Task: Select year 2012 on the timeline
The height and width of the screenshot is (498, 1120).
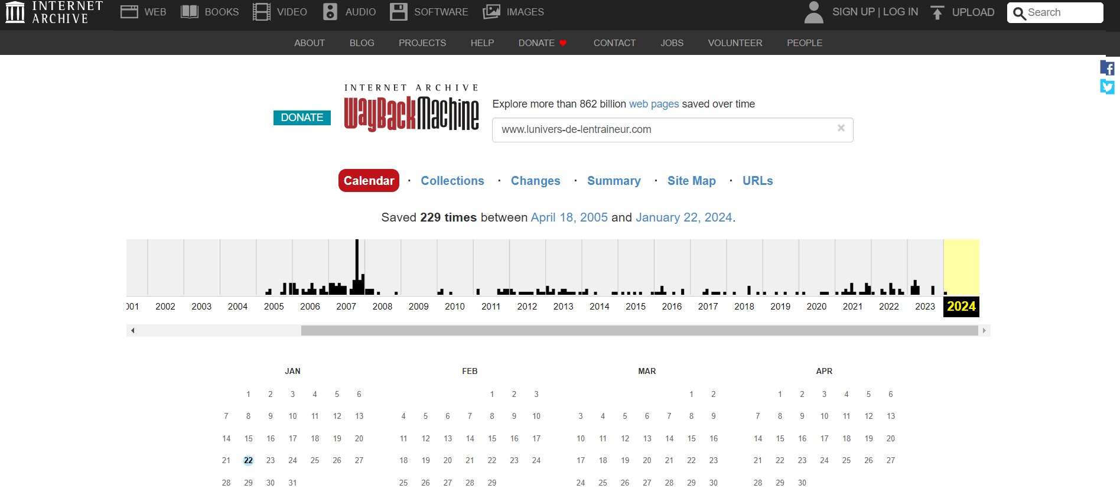Action: click(527, 307)
